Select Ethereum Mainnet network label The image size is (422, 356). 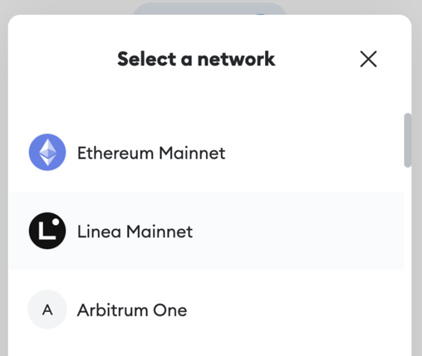tap(151, 153)
